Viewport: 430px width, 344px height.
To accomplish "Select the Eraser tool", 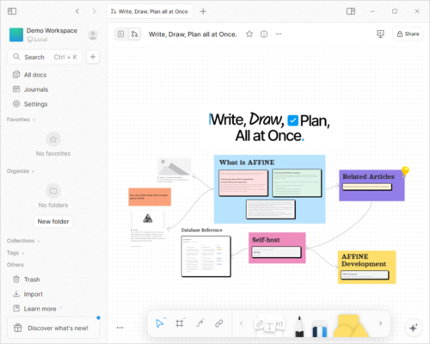I will 320,329.
